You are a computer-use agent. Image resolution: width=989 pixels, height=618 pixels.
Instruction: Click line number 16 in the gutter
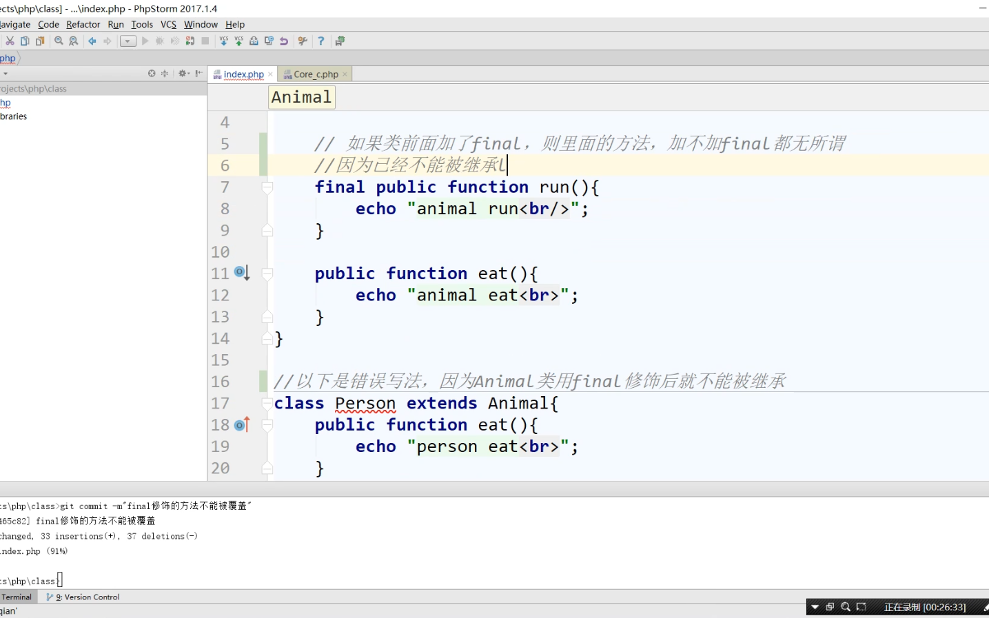[221, 382]
